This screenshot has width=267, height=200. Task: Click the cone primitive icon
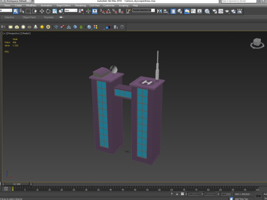click(x=36, y=27)
